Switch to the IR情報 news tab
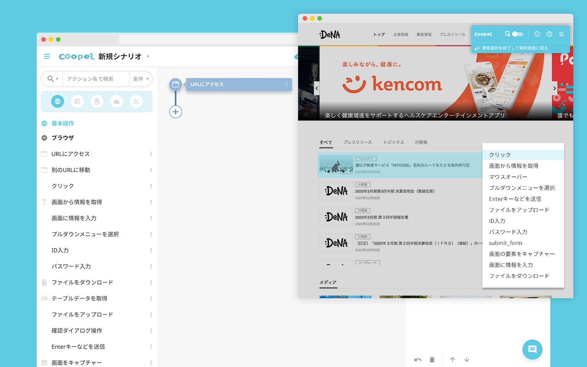The image size is (587, 367). pos(421,142)
